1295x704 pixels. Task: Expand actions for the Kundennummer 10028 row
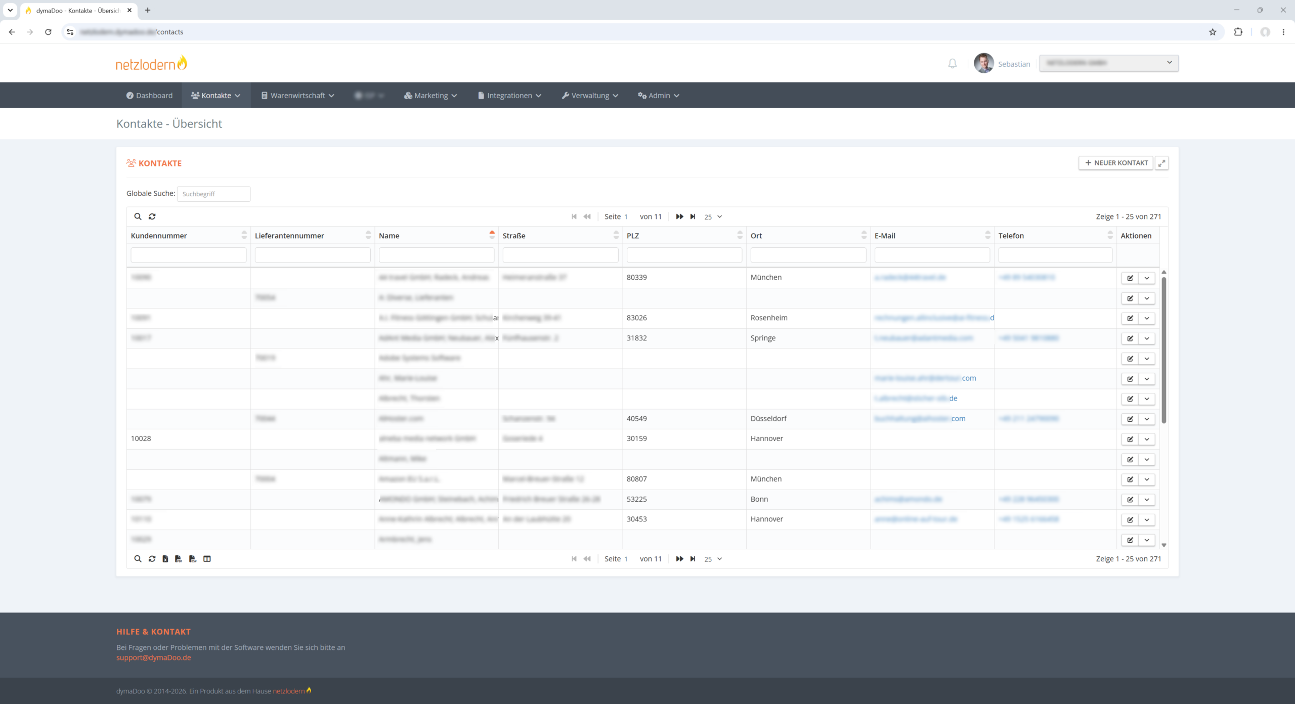[x=1147, y=439]
